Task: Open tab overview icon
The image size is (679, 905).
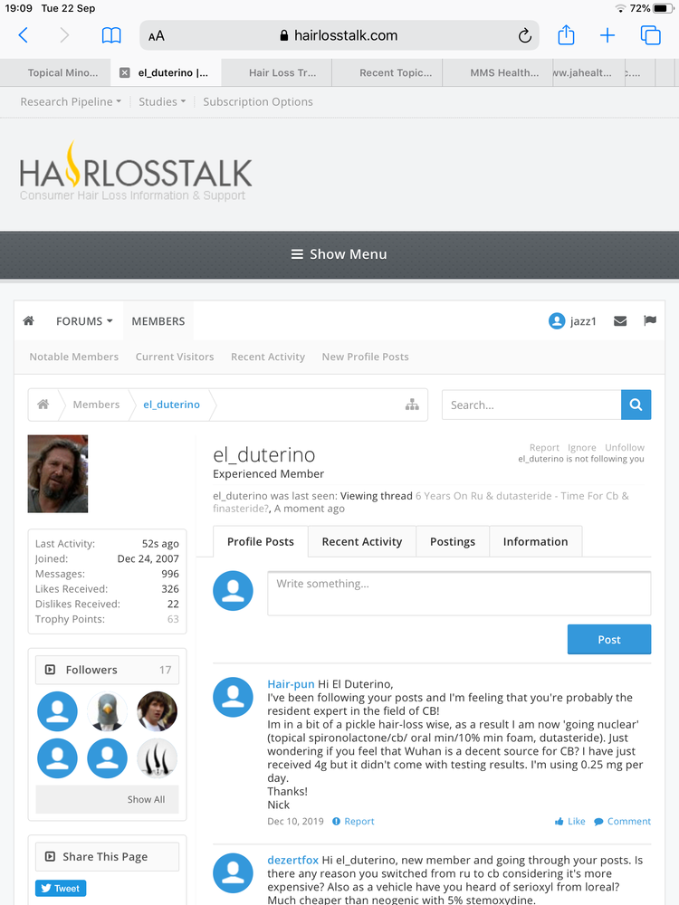Action: point(650,35)
